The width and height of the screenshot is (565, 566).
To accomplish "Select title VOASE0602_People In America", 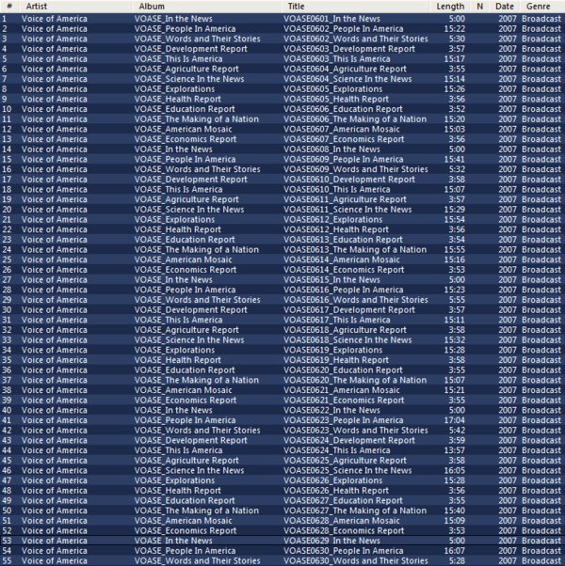I will [344, 29].
